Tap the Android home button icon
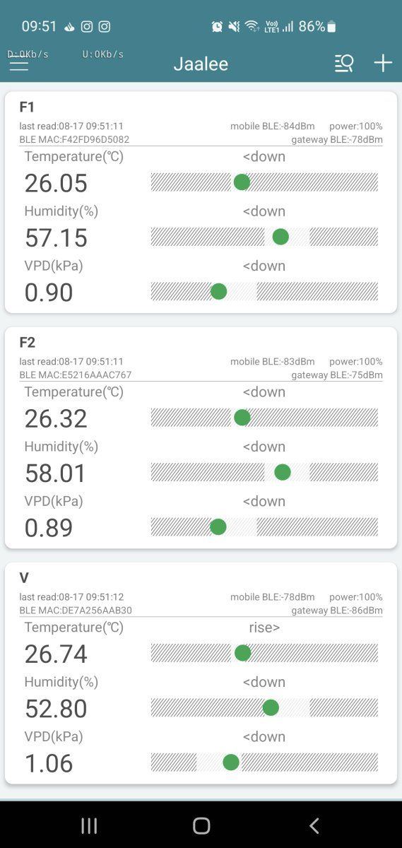 tap(201, 825)
